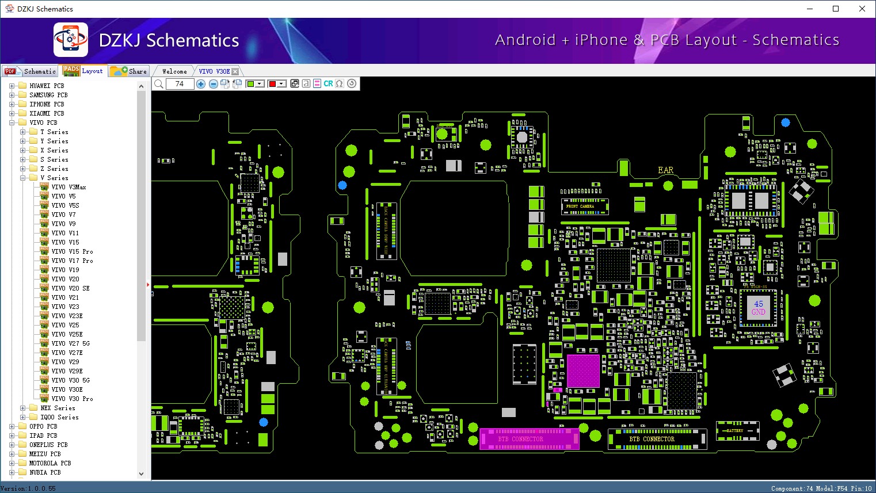The image size is (876, 493).
Task: Click the blue zoom out minus icon
Action: [214, 84]
